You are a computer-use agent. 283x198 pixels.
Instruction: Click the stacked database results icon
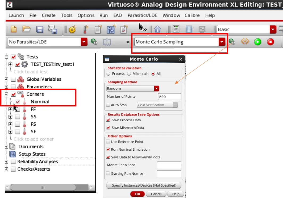click(x=189, y=29)
